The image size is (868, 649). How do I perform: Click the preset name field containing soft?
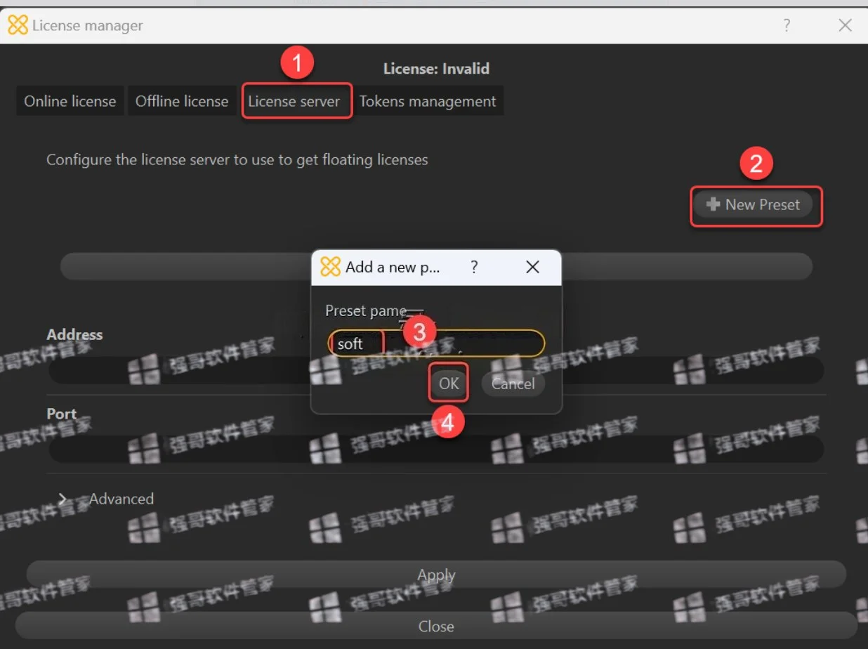point(436,343)
